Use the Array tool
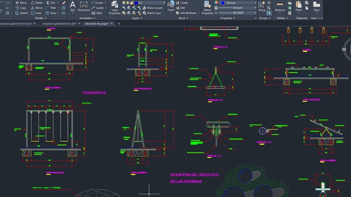 point(51,13)
